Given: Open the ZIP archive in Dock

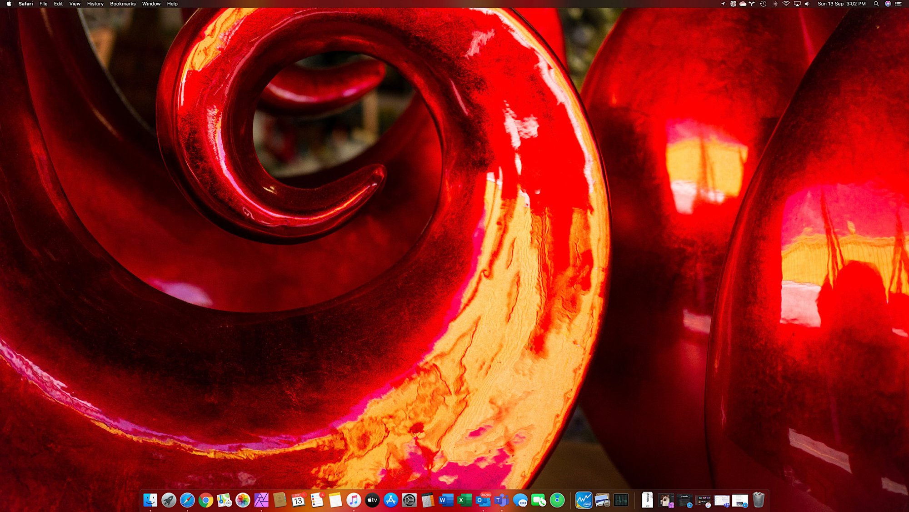Looking at the screenshot, I should 648,500.
